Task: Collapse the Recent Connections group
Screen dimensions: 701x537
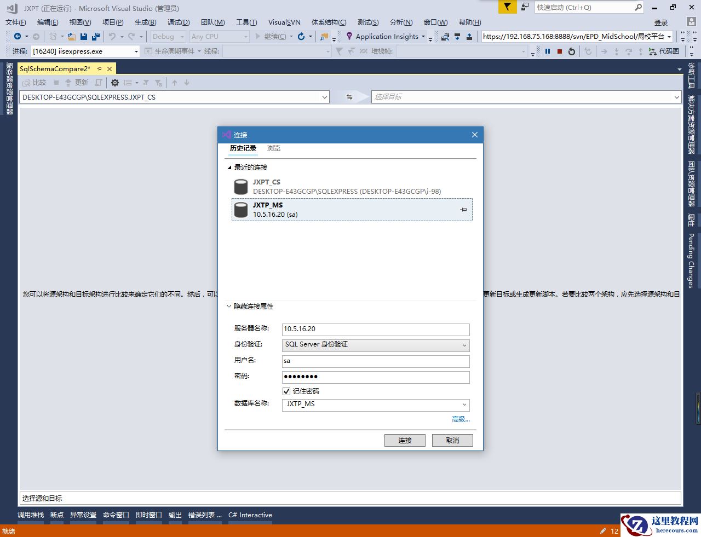Action: 230,168
